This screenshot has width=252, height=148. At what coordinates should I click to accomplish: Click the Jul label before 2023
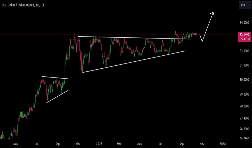point(37,144)
